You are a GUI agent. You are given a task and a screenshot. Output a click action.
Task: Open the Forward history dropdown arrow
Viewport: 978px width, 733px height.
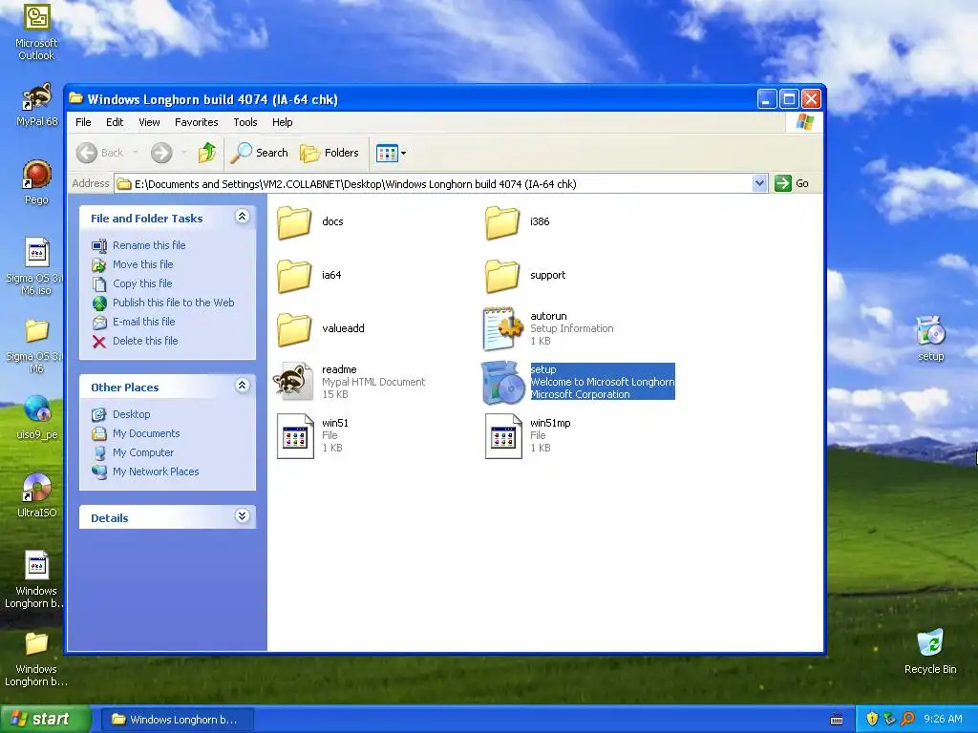183,153
